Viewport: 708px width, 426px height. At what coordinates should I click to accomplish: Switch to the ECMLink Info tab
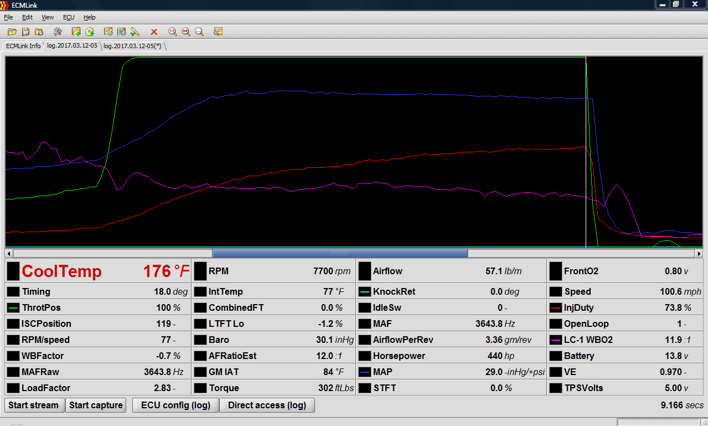23,46
